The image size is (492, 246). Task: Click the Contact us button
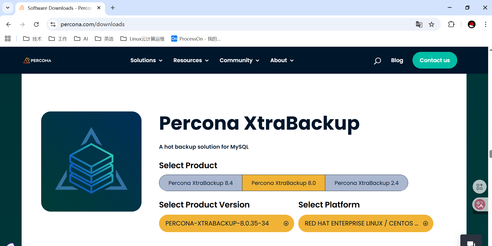coord(435,60)
